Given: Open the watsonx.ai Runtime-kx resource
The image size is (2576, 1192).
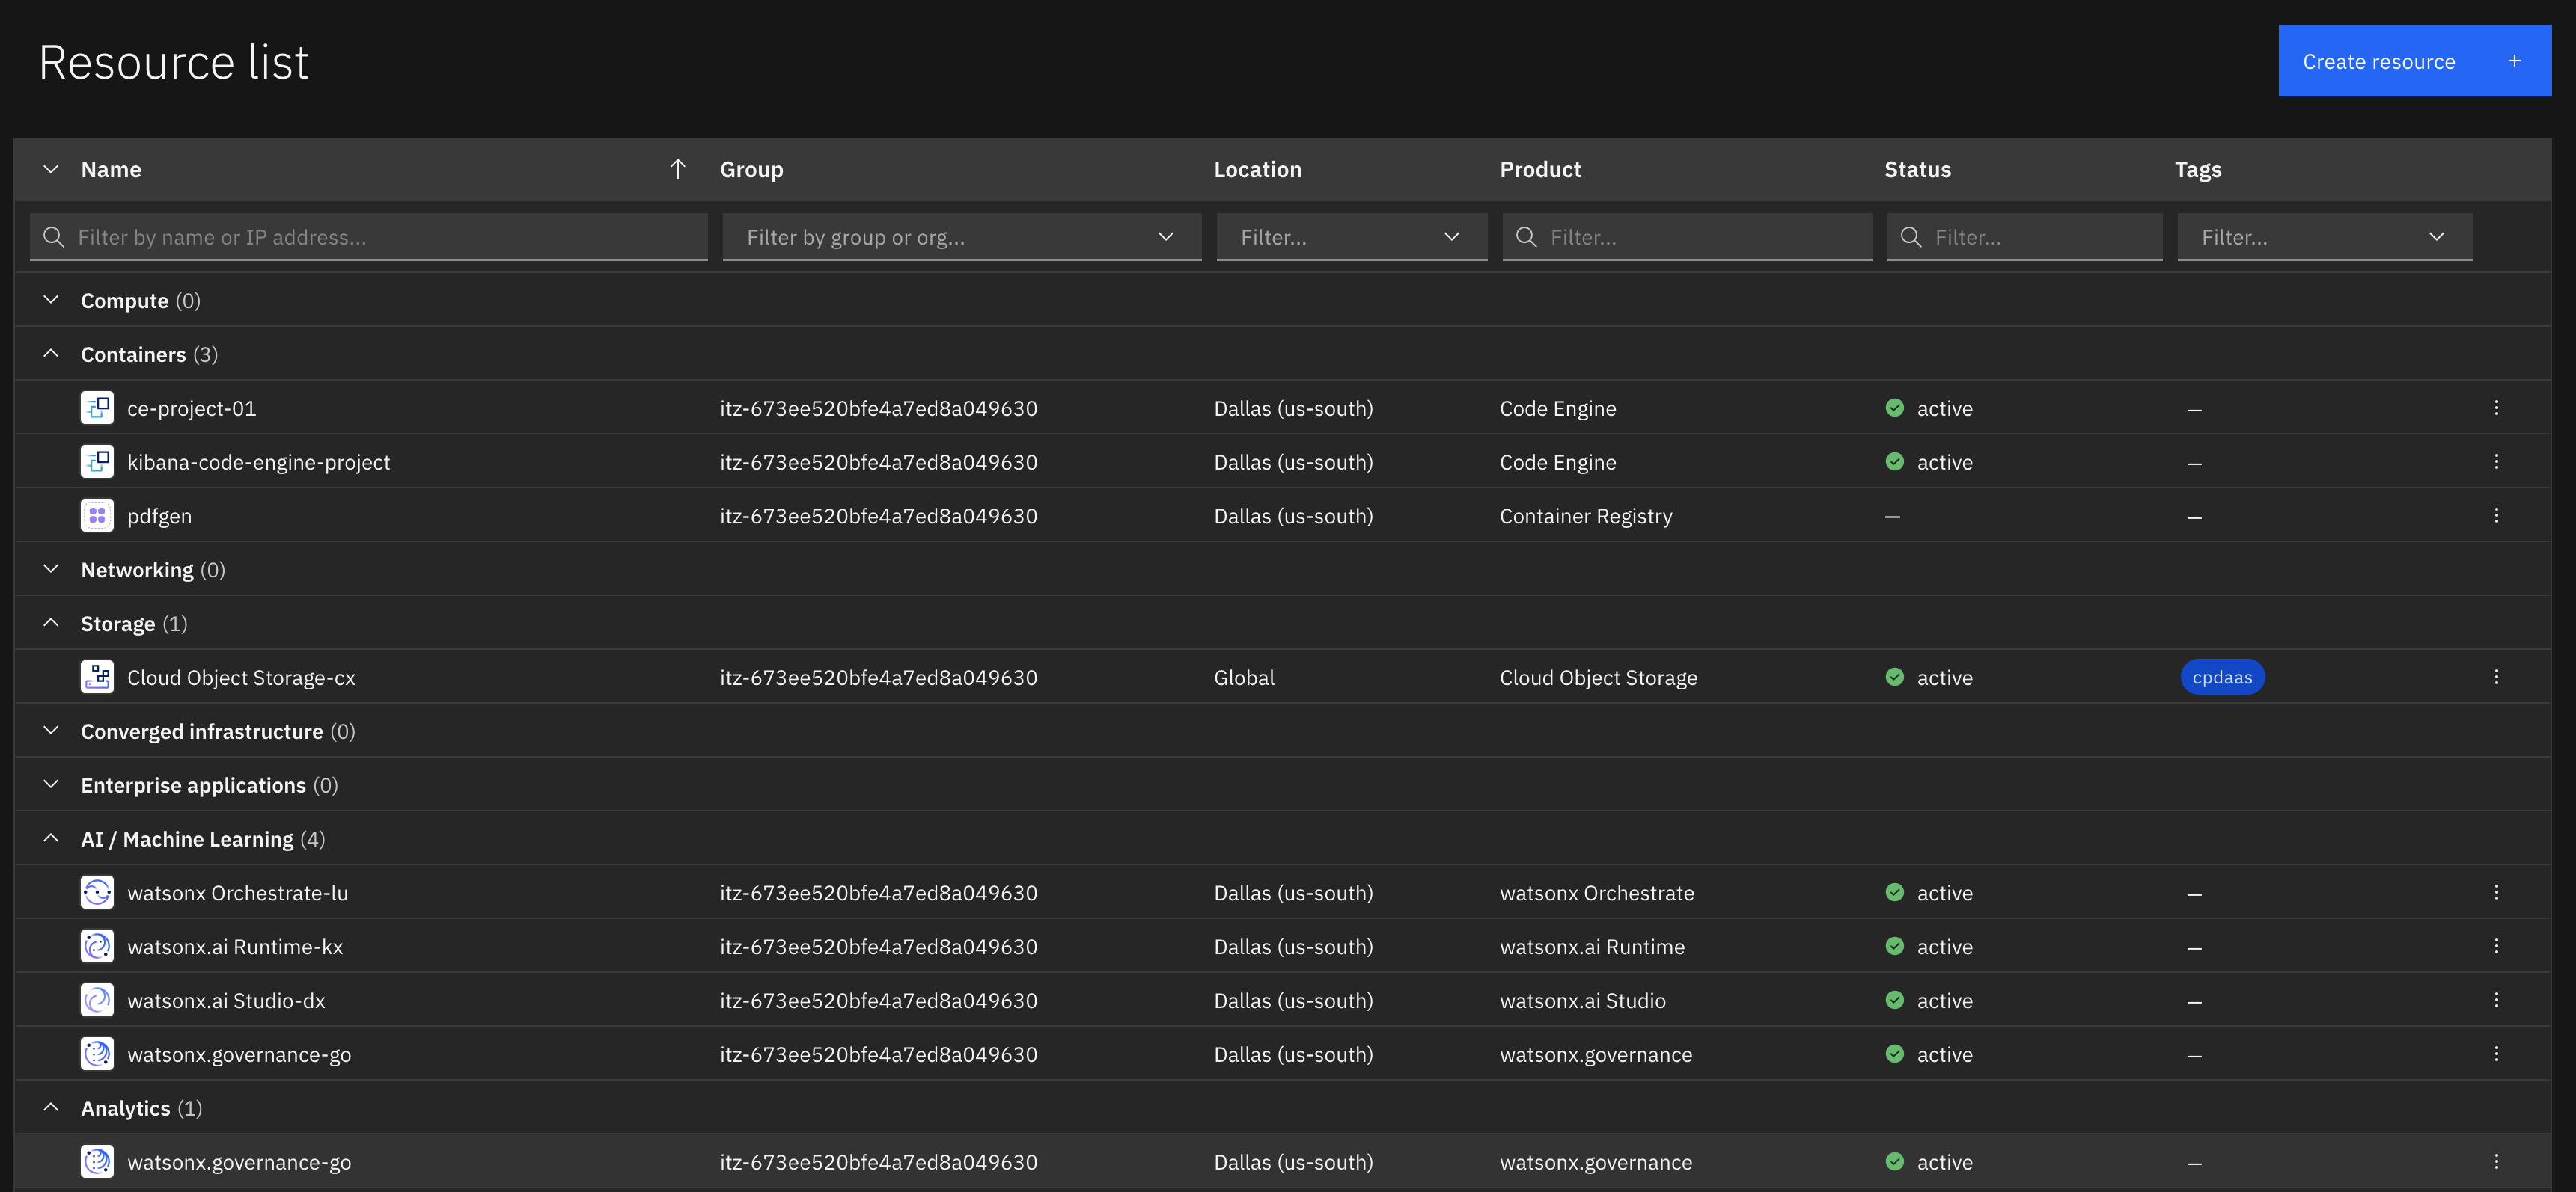Looking at the screenshot, I should (x=235, y=947).
